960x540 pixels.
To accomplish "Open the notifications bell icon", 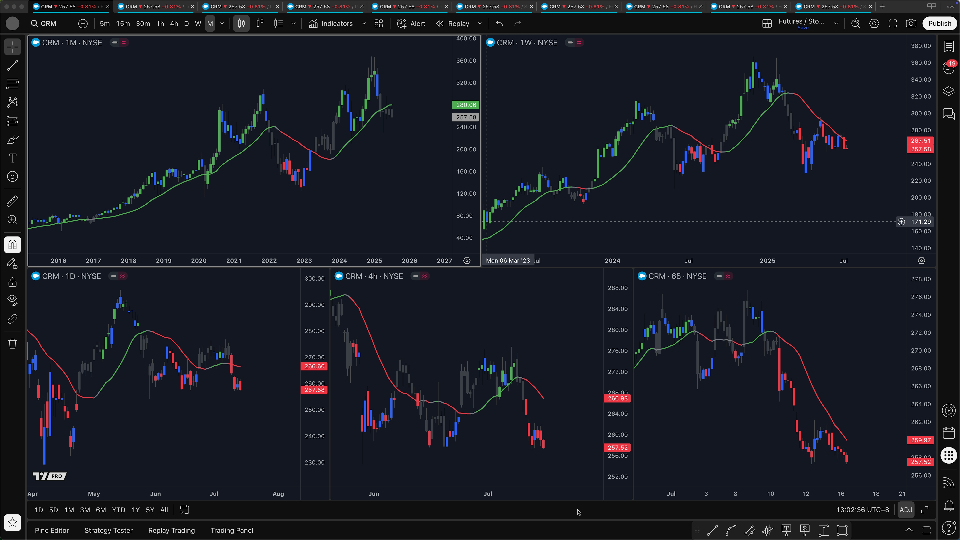I will tap(949, 505).
